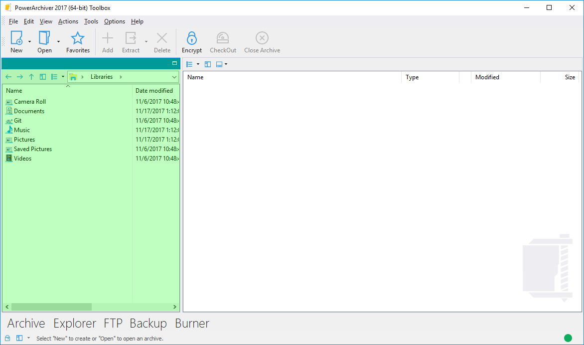The height and width of the screenshot is (345, 584).
Task: Switch to the Backup tab
Action: tap(148, 324)
